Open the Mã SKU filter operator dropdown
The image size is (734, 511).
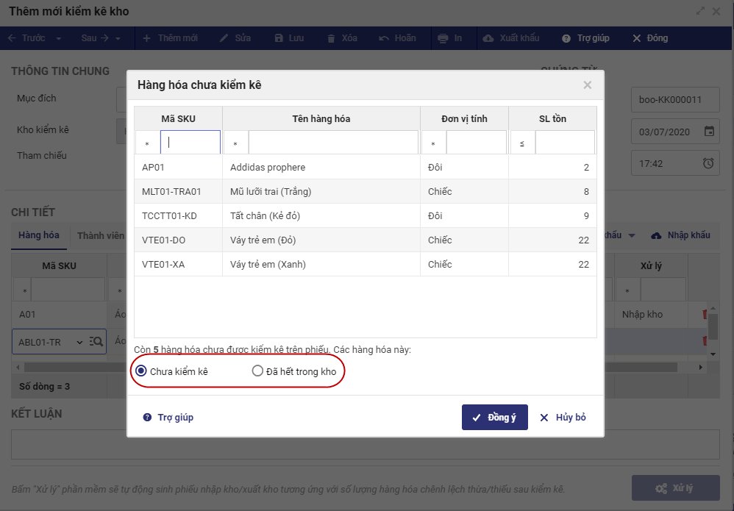pyautogui.click(x=147, y=143)
